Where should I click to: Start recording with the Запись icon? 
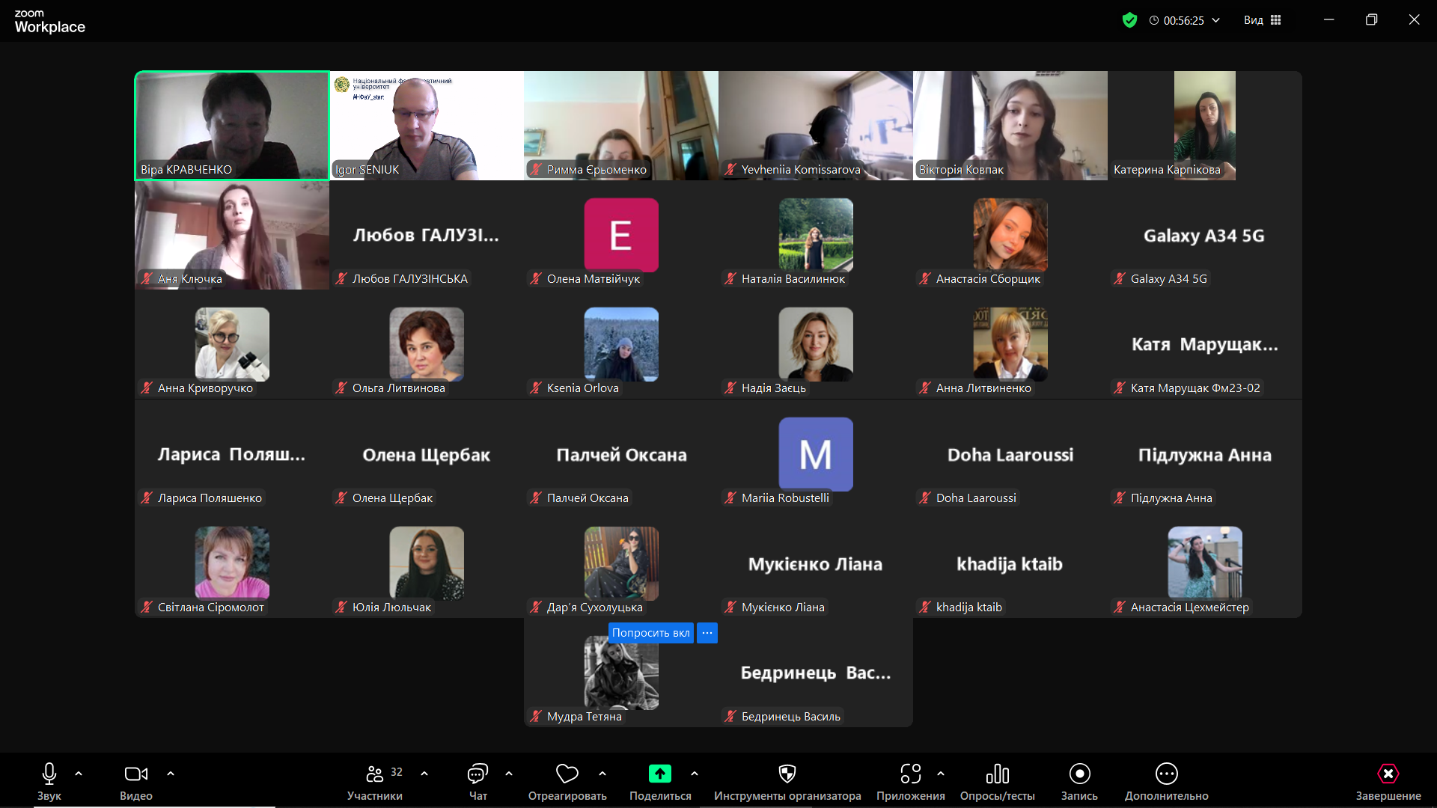(x=1079, y=774)
